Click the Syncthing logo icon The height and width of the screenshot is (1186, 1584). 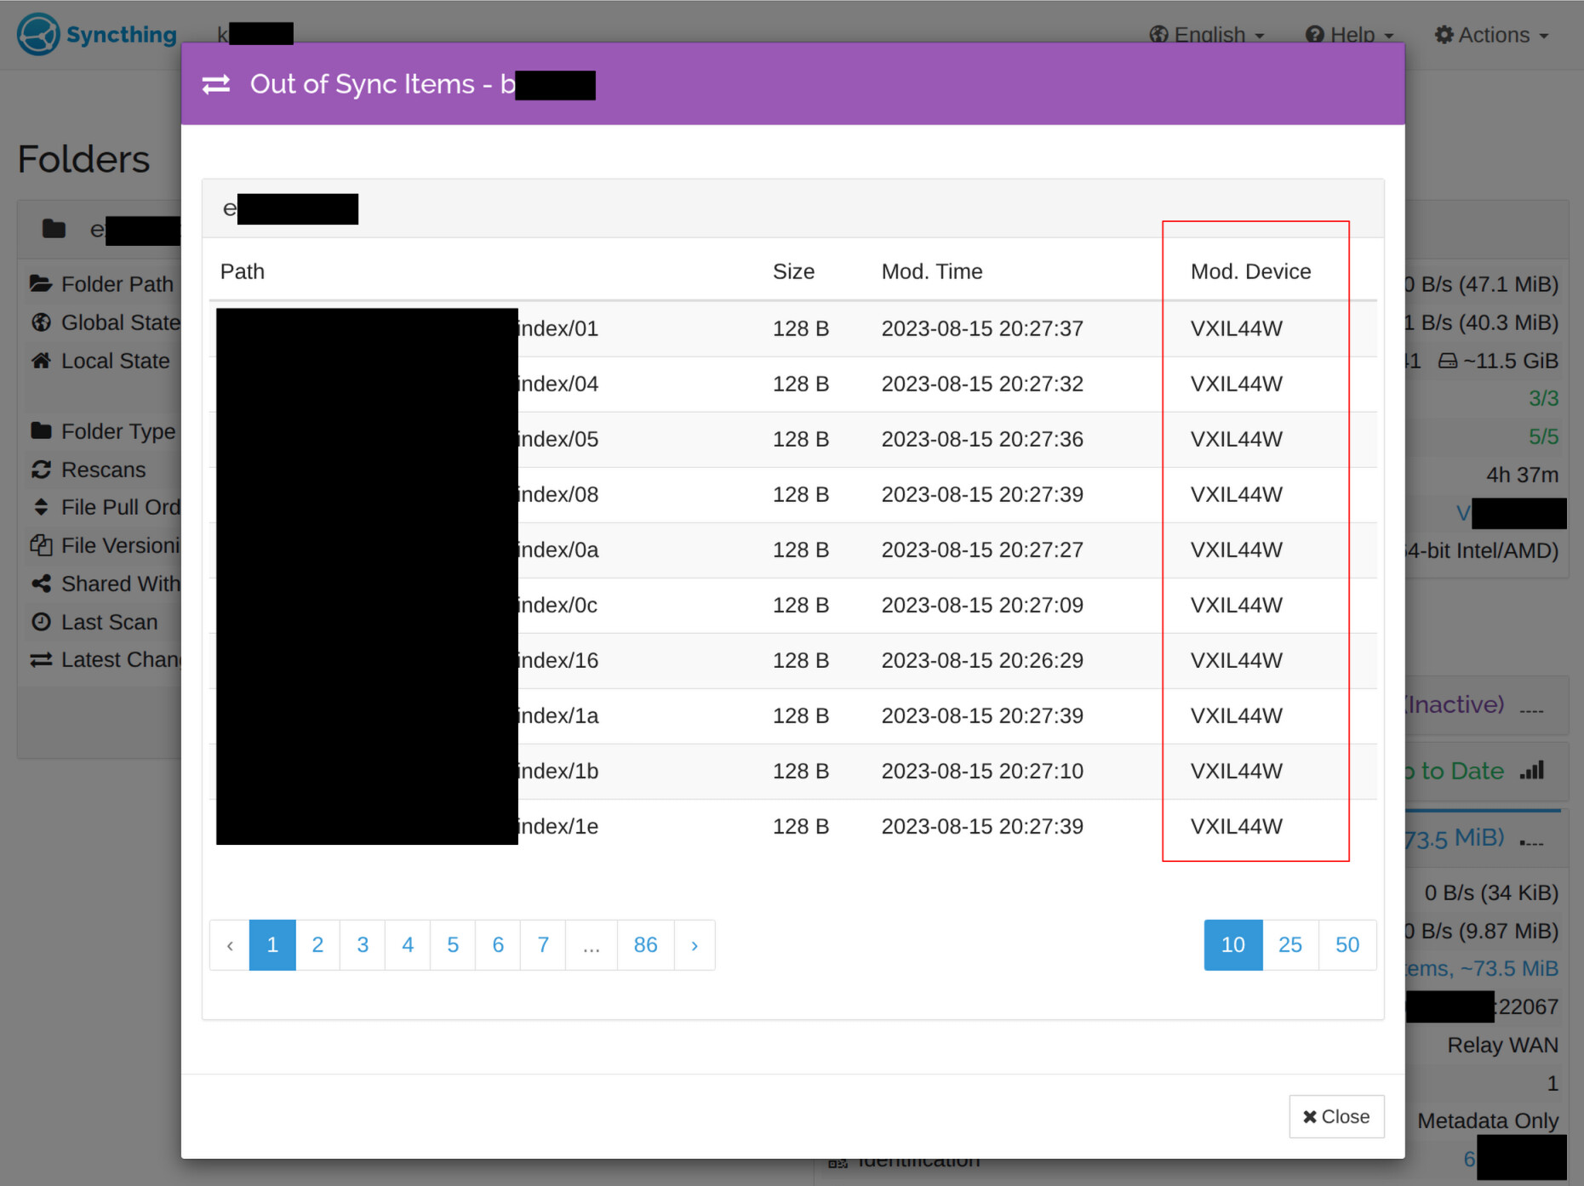[38, 34]
